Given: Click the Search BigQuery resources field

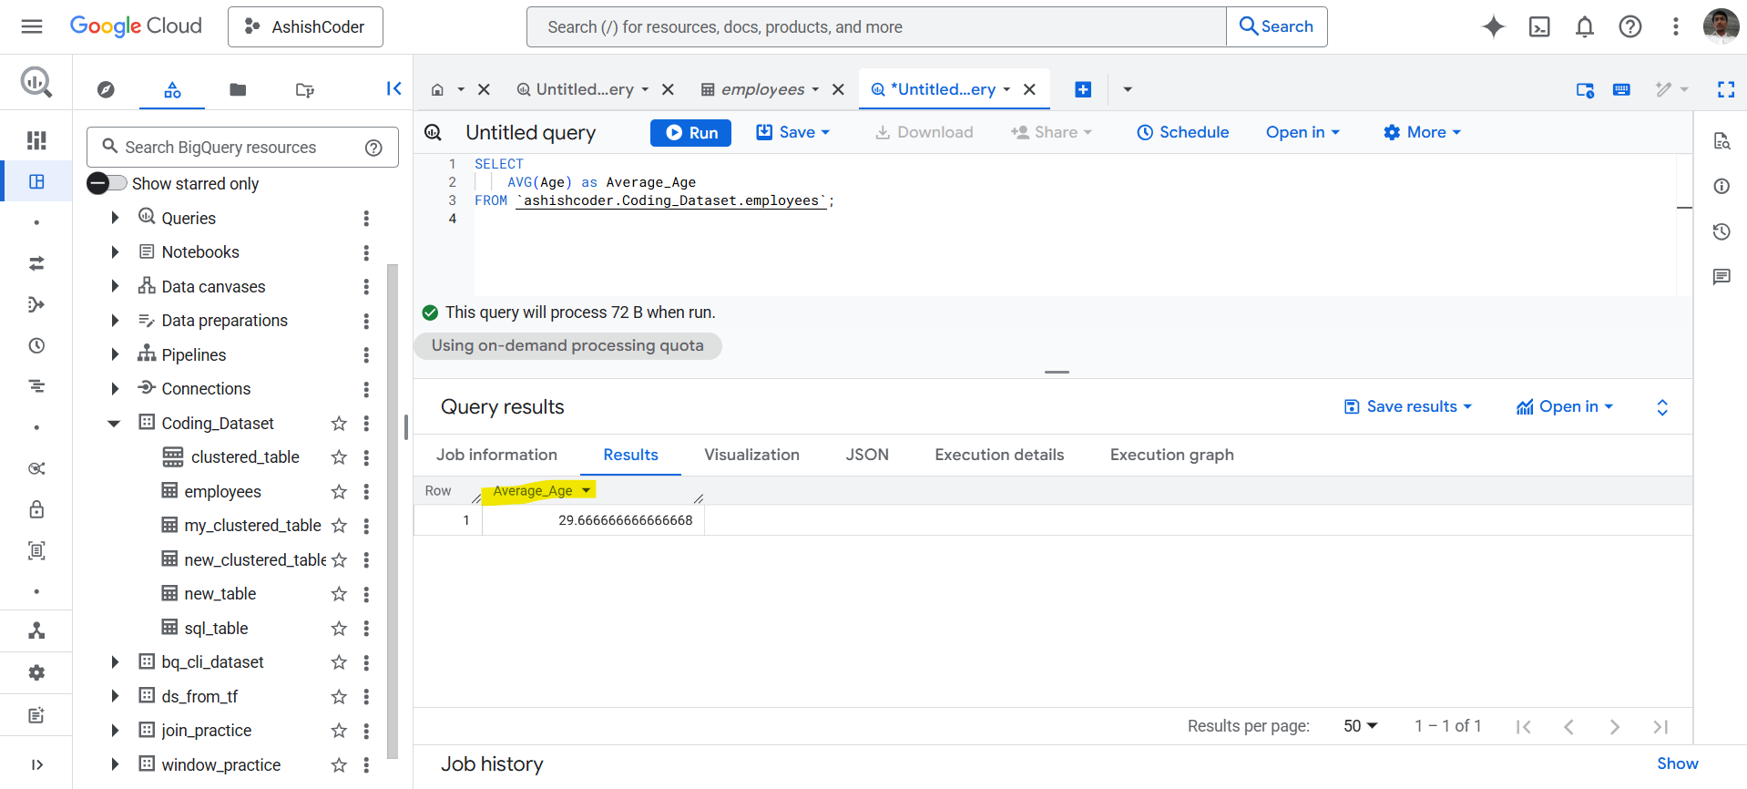Looking at the screenshot, I should point(242,147).
